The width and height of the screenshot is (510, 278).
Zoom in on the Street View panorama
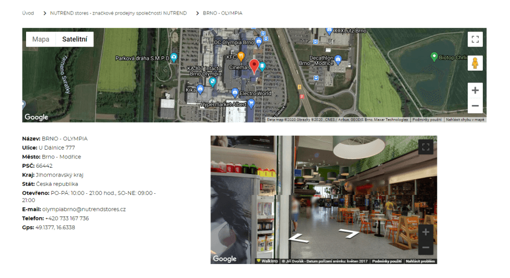(x=425, y=232)
